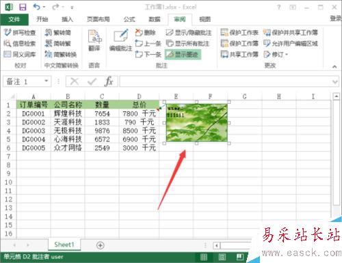Click the Undo arrow icon
This screenshot has width=342, height=263.
[x=37, y=7]
